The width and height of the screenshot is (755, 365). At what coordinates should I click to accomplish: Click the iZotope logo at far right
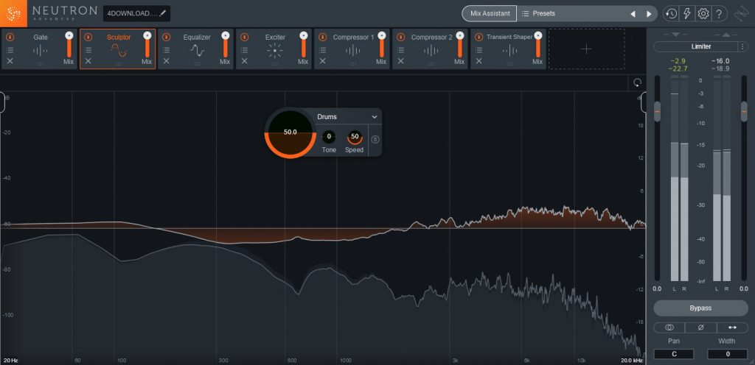click(x=740, y=13)
